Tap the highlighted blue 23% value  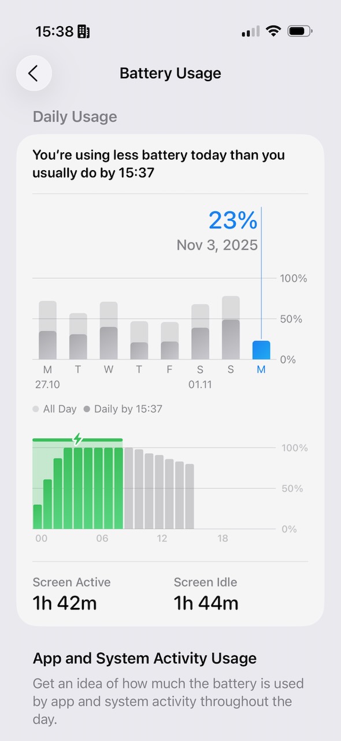coord(233,220)
